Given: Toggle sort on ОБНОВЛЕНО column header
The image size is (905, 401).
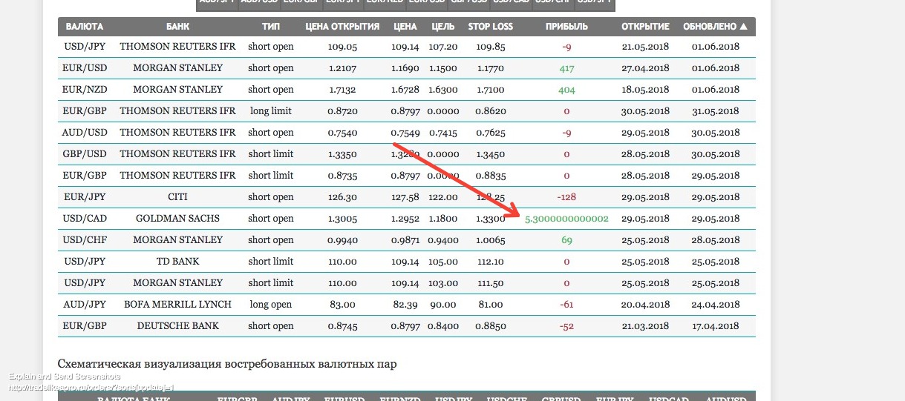Looking at the screenshot, I should pos(710,27).
